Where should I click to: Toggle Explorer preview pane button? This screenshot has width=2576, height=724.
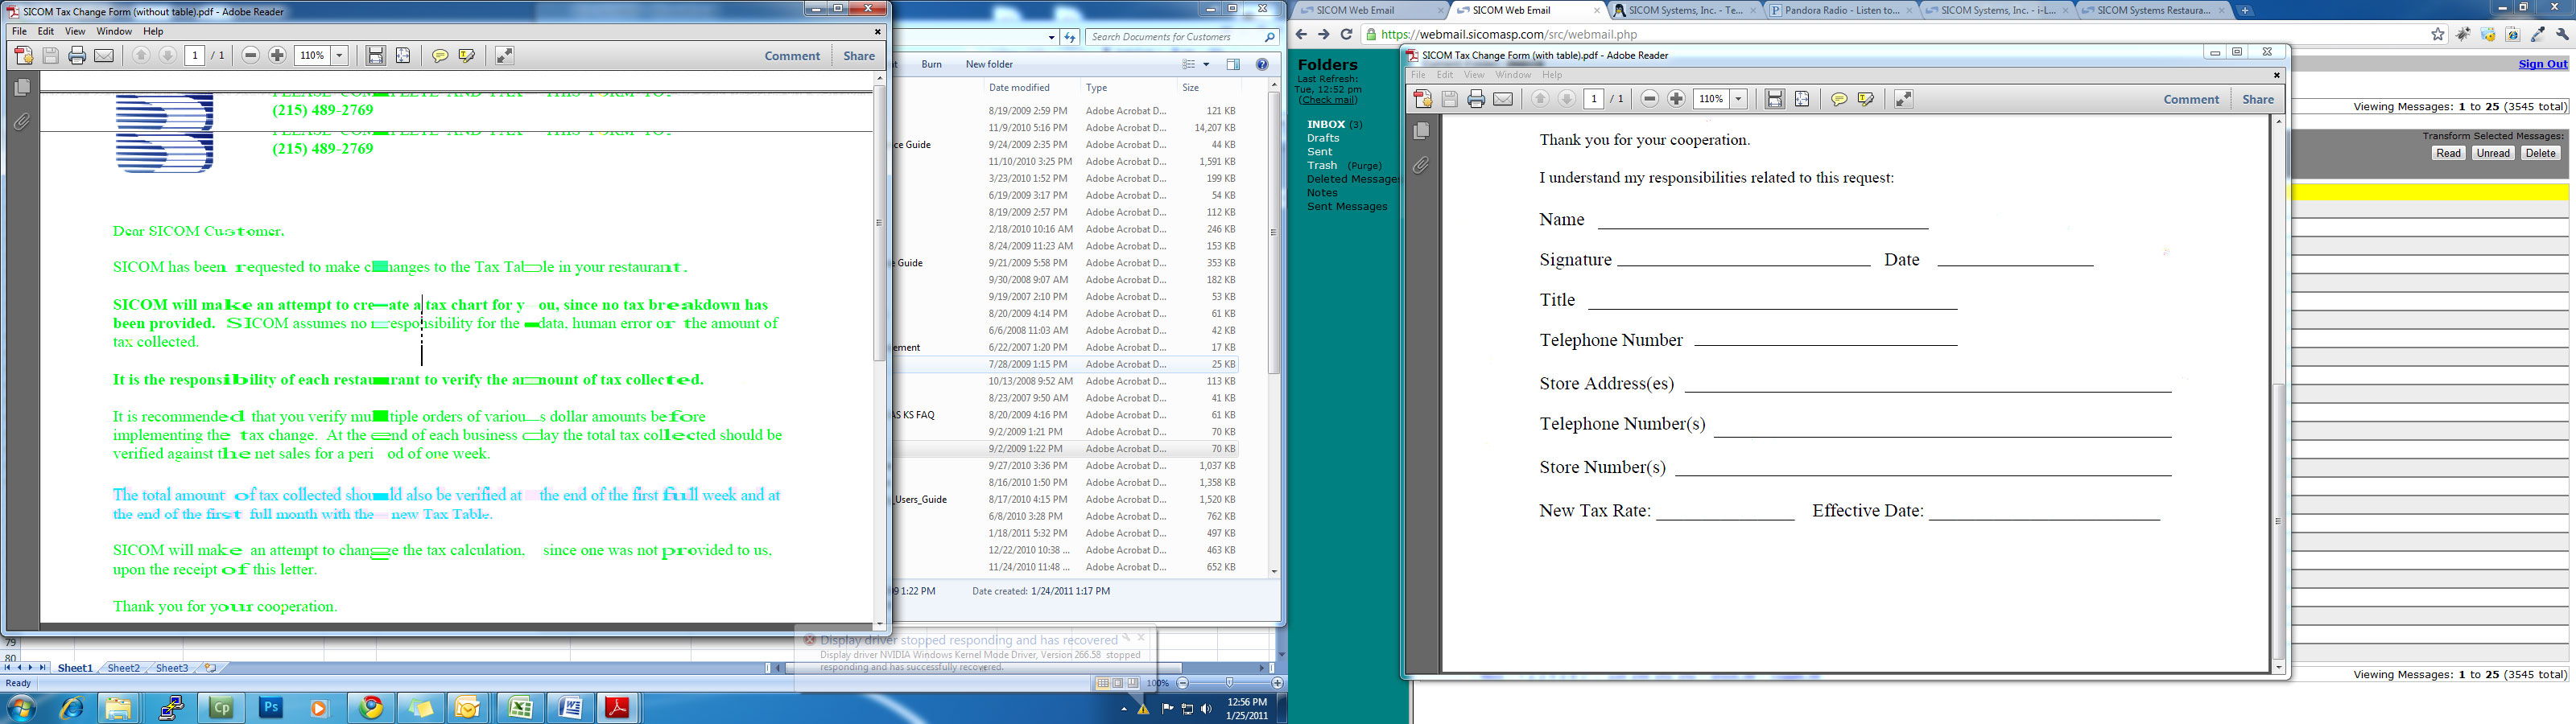1233,64
